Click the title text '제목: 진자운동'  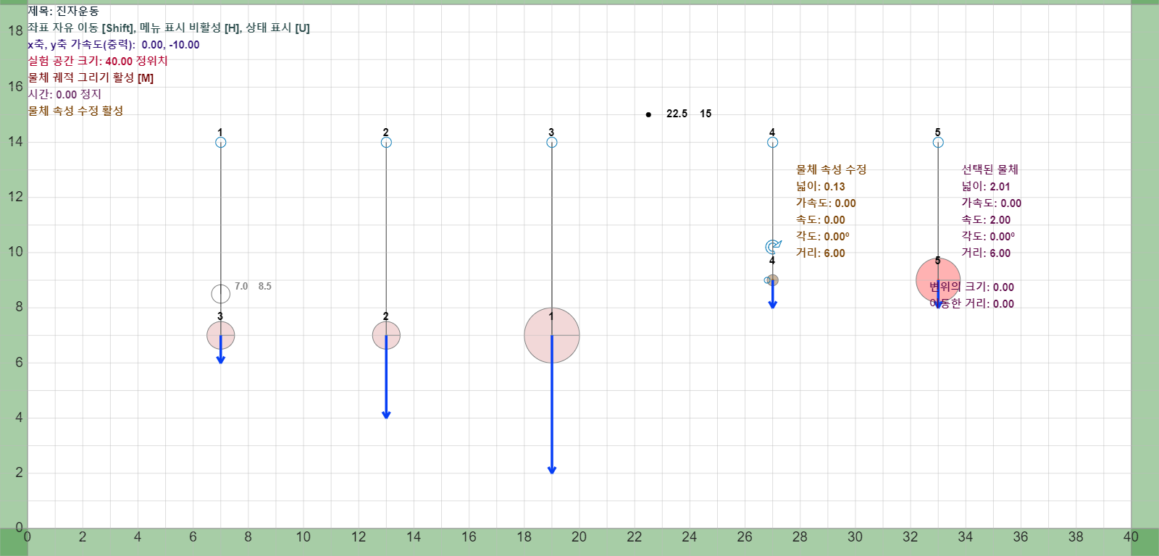[64, 11]
